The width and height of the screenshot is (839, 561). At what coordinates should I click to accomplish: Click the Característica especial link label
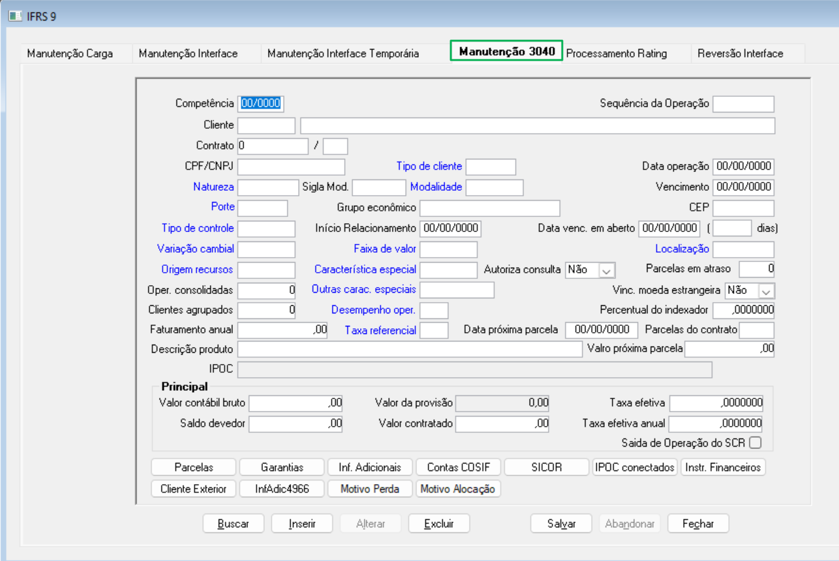[365, 270]
